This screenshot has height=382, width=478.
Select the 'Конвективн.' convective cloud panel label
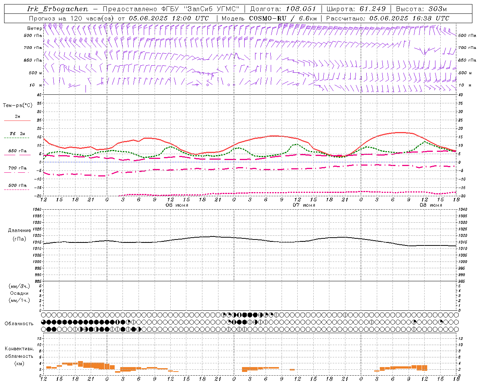click(x=19, y=349)
